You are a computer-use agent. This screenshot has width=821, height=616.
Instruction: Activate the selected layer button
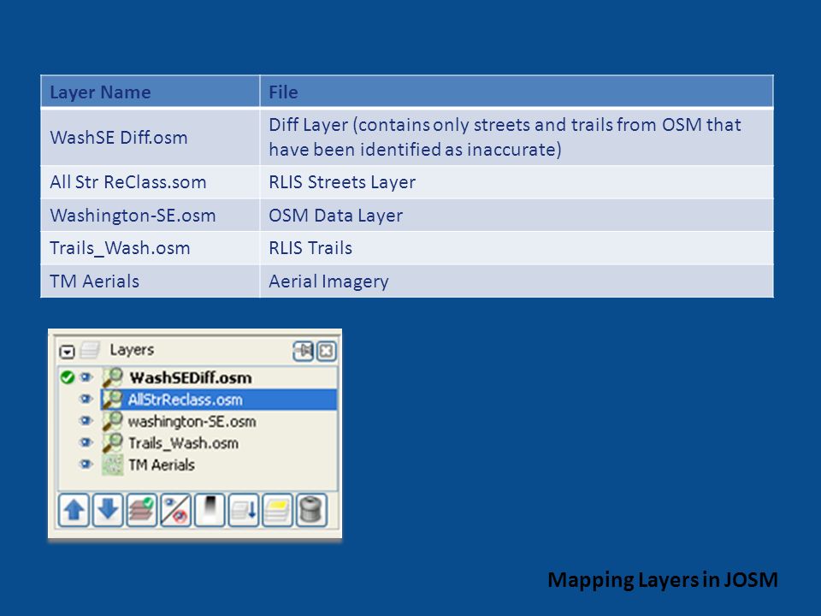141,510
